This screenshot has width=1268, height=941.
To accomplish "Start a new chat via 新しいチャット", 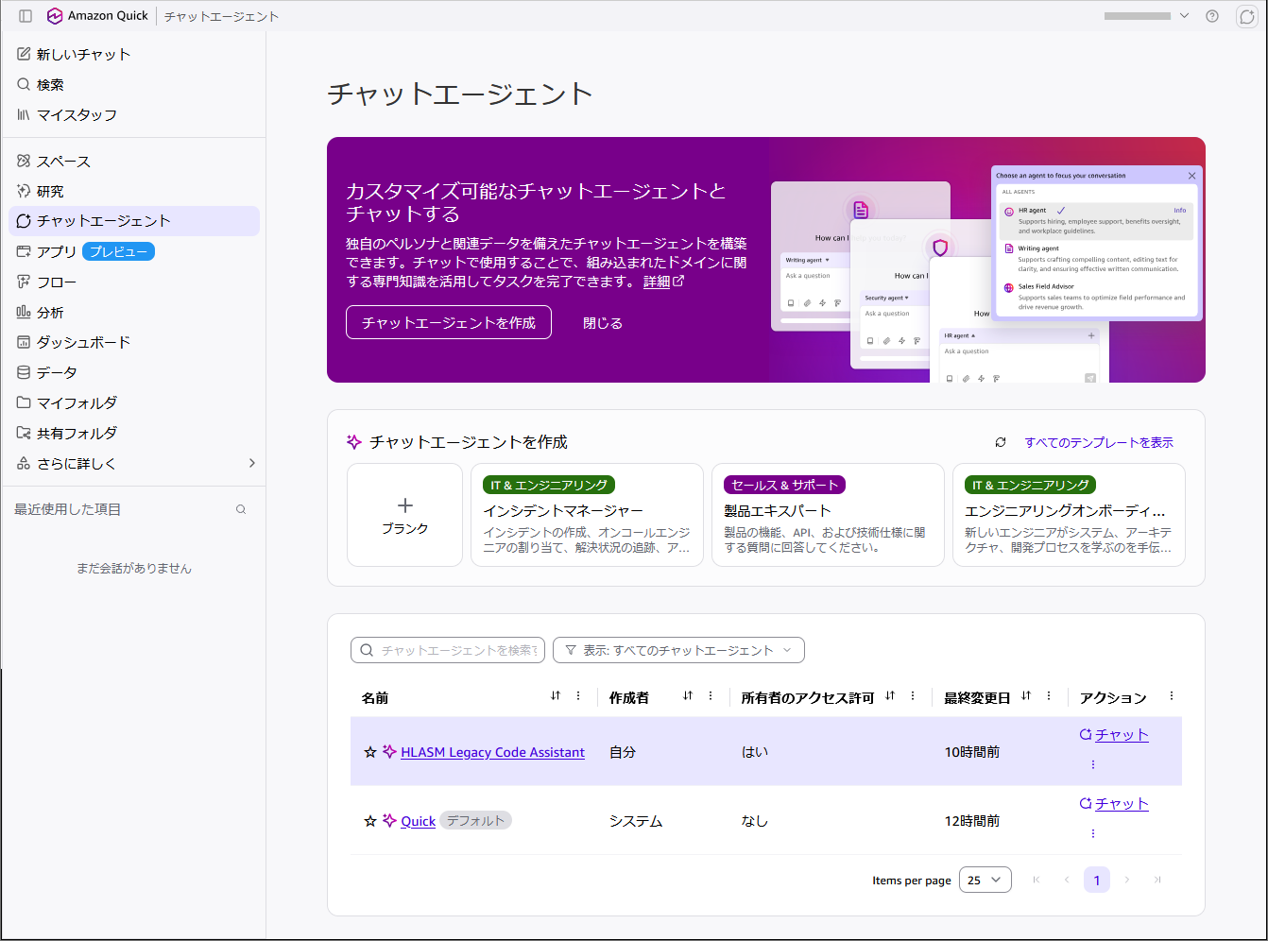I will pos(74,55).
